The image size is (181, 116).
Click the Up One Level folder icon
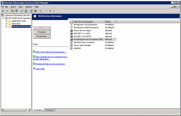[x=13, y=11]
